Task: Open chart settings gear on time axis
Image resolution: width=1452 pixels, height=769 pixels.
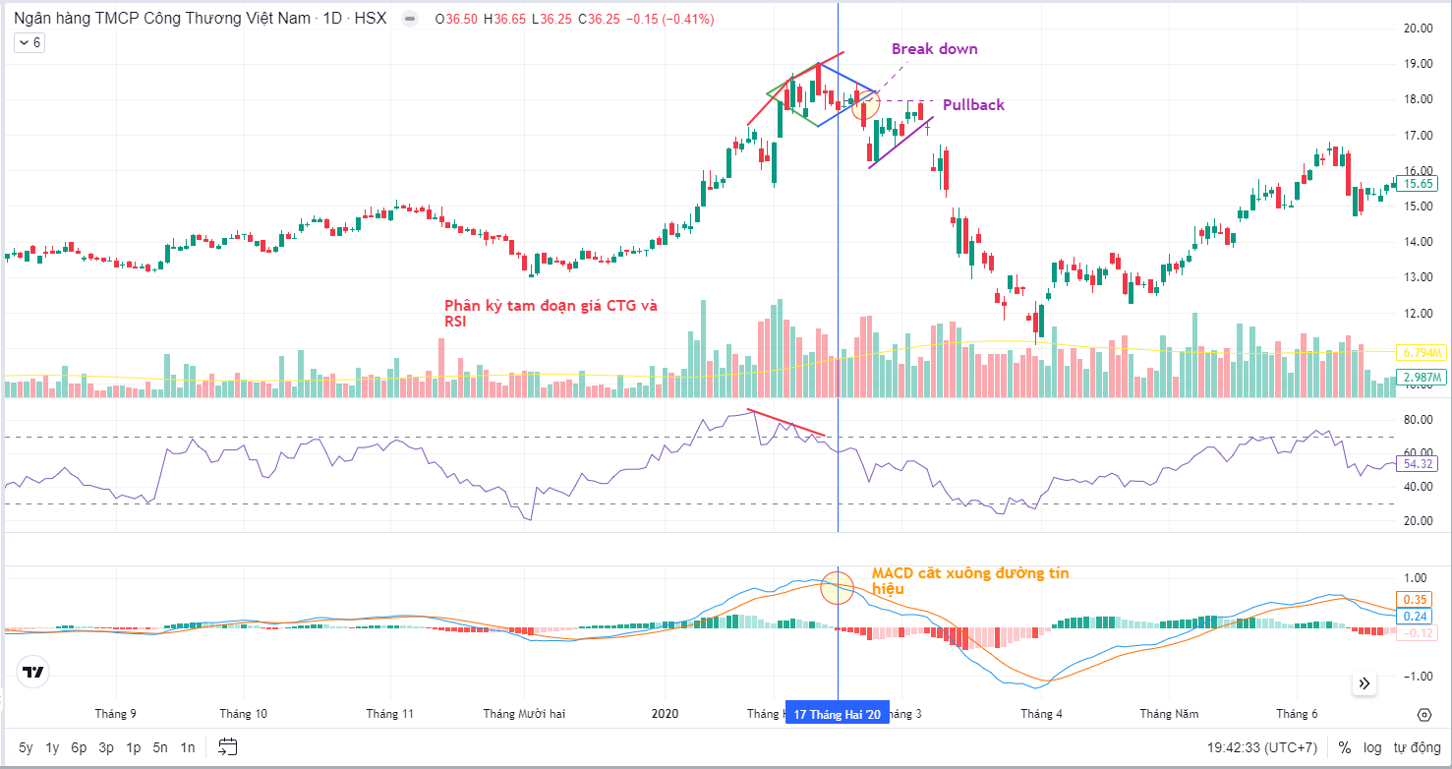Action: pyautogui.click(x=1423, y=714)
